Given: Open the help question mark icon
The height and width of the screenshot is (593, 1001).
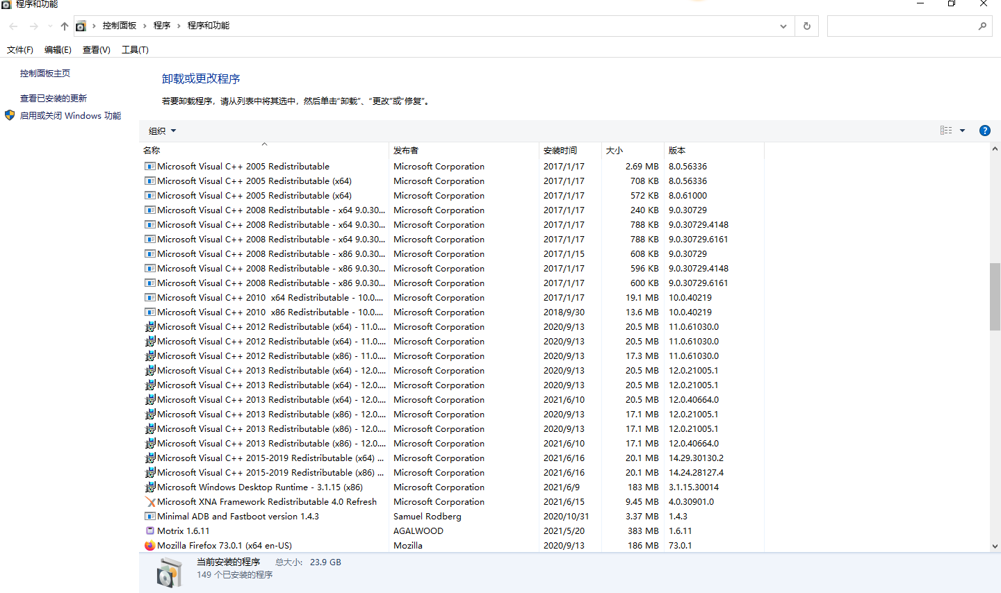Looking at the screenshot, I should [984, 131].
